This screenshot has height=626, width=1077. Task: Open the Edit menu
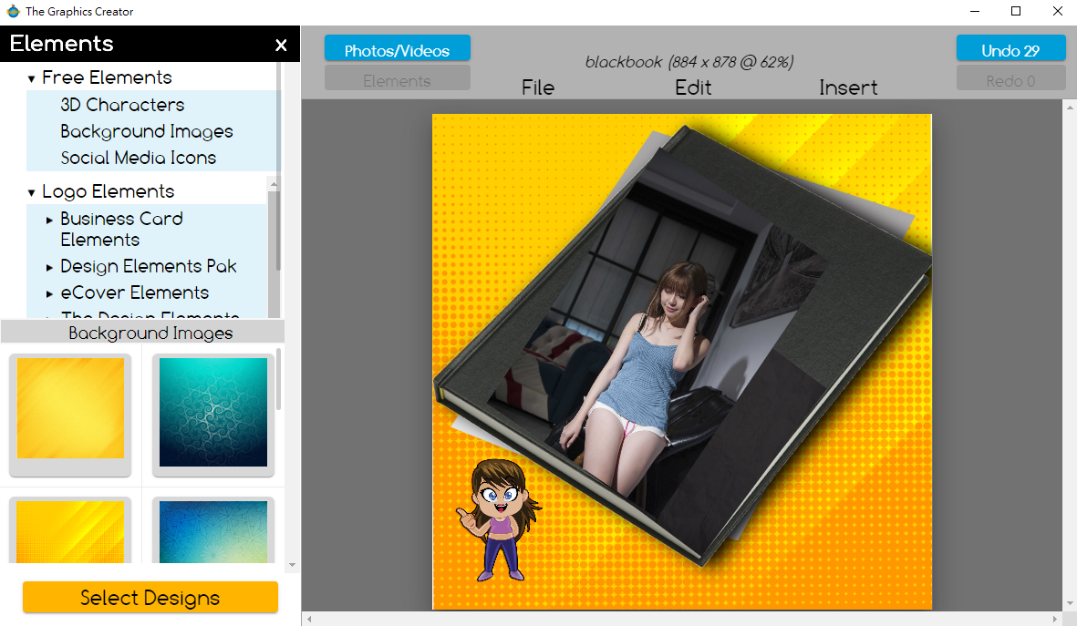tap(693, 87)
